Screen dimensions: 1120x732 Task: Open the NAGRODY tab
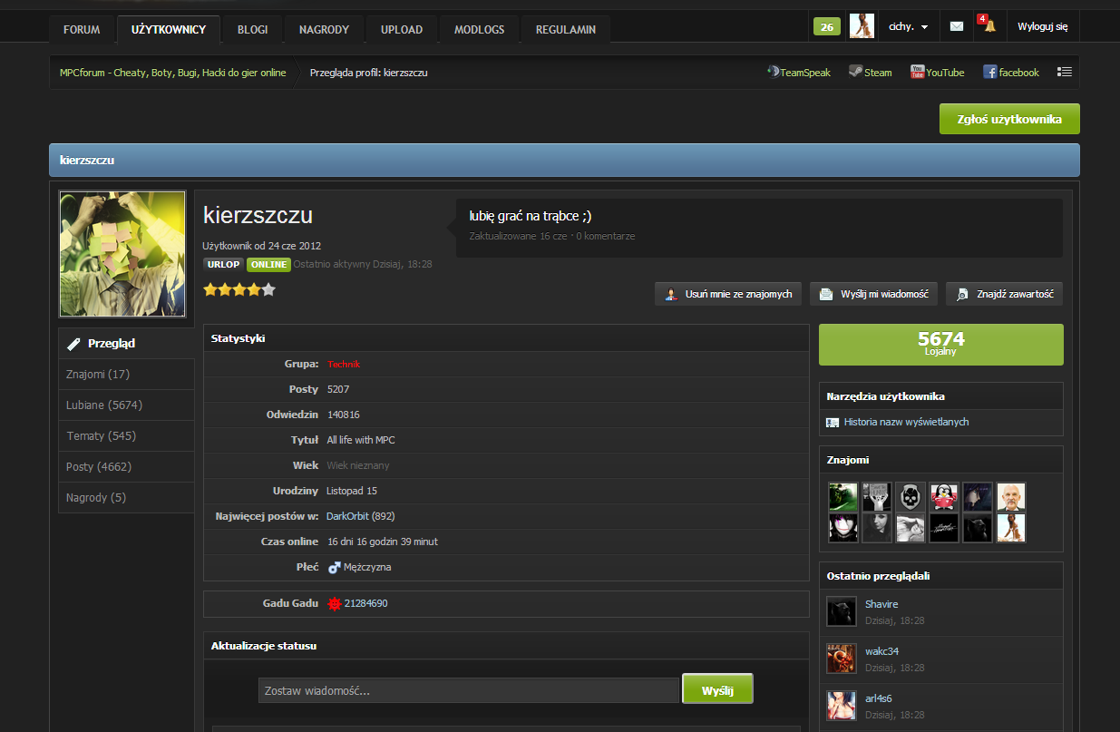coord(324,29)
